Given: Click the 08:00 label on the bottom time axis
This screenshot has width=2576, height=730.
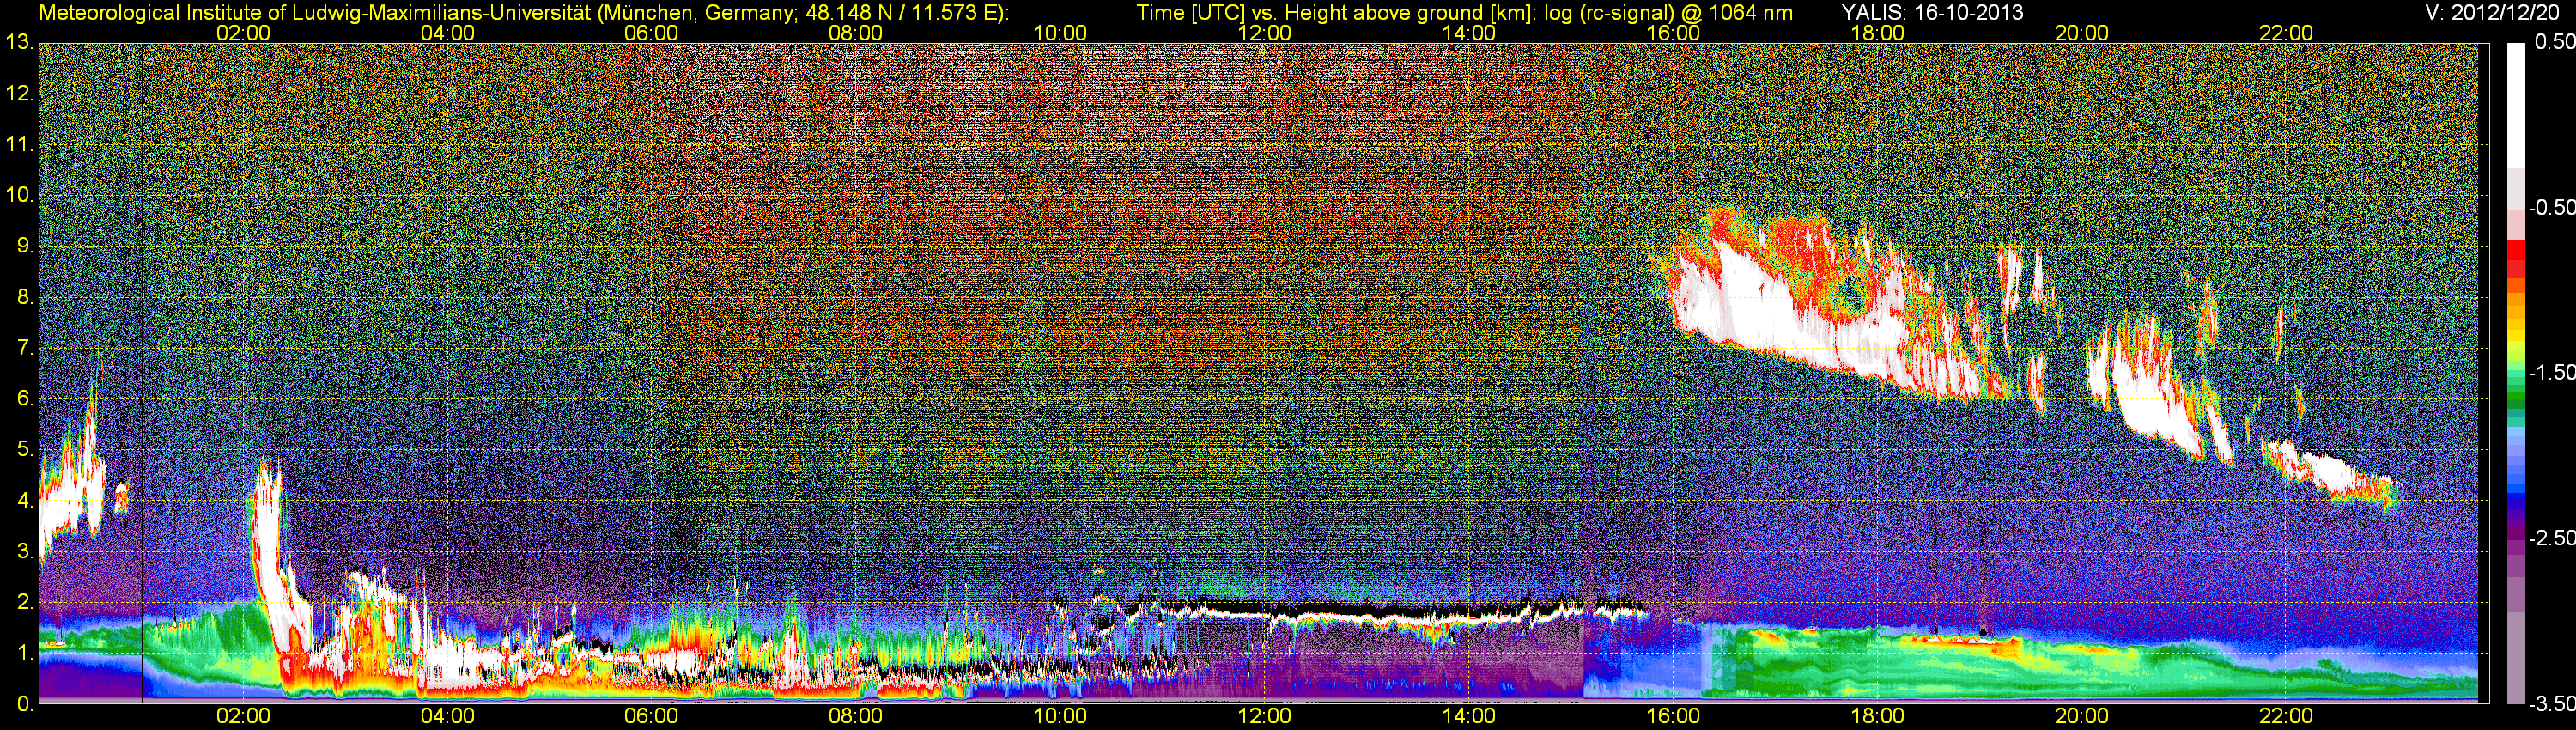Looking at the screenshot, I should (855, 716).
